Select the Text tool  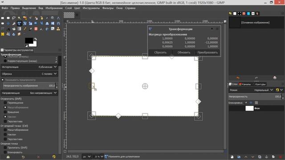[x=8, y=29]
